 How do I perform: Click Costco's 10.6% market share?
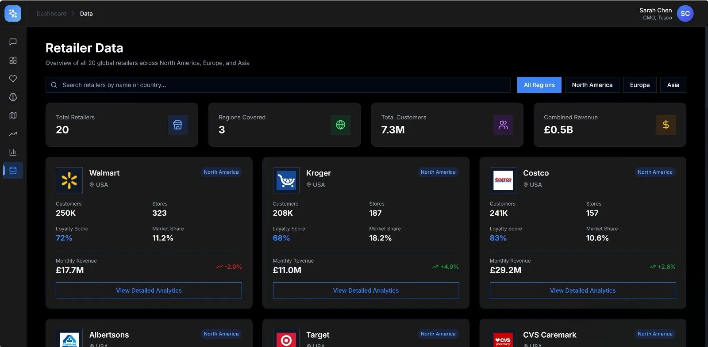597,238
